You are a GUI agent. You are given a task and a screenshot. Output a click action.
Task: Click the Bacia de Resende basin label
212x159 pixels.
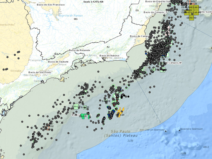point(79,50)
